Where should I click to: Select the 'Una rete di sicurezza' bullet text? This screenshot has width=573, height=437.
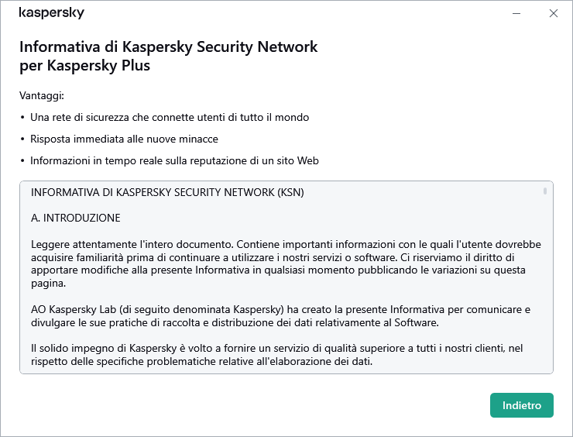pyautogui.click(x=170, y=118)
